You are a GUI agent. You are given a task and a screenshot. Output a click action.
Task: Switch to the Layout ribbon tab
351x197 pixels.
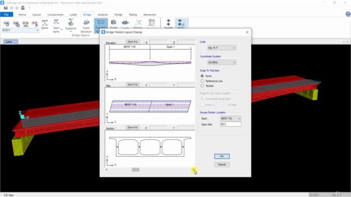coord(37,15)
